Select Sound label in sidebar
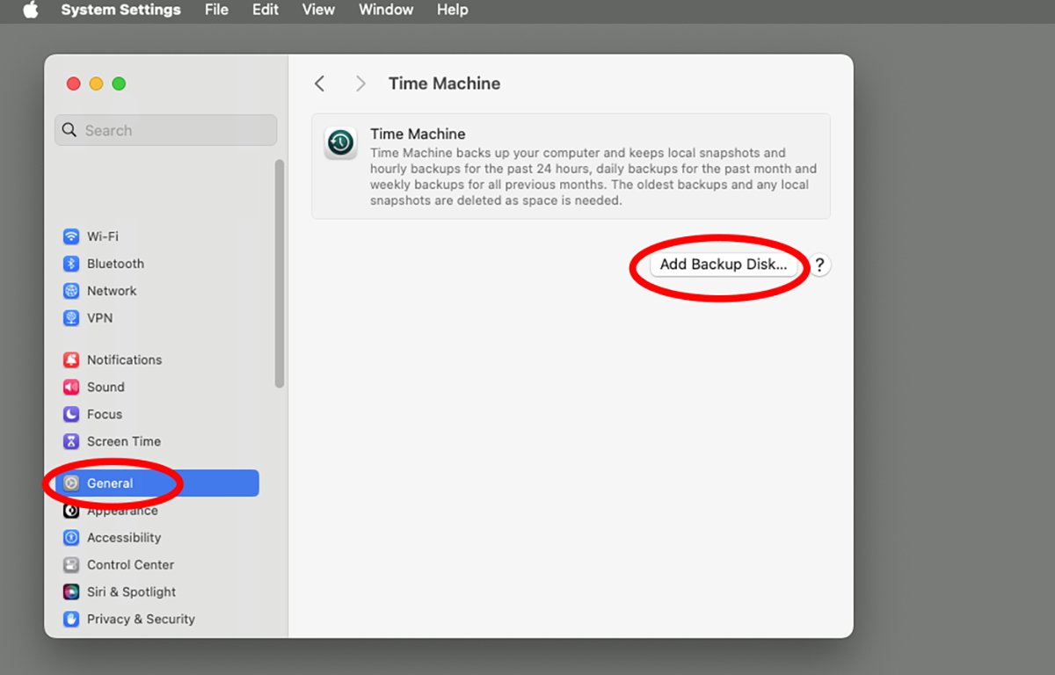This screenshot has width=1055, height=675. (x=105, y=387)
